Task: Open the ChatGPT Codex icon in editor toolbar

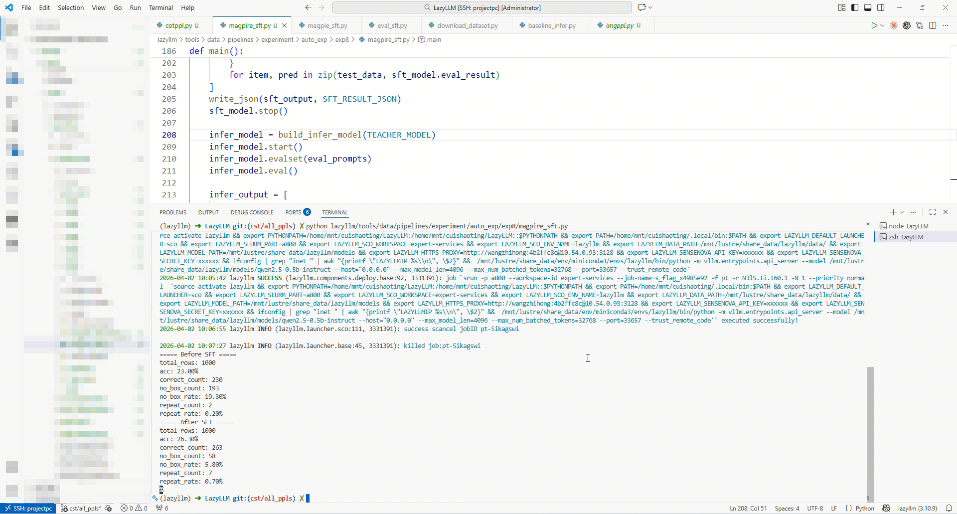Action: 907,25
